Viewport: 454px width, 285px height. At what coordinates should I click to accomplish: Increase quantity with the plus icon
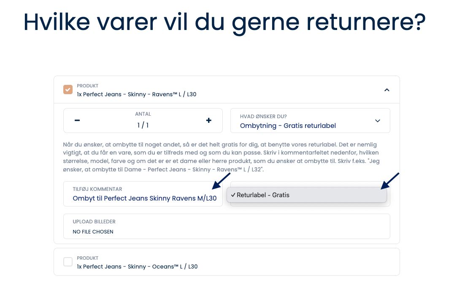click(208, 121)
